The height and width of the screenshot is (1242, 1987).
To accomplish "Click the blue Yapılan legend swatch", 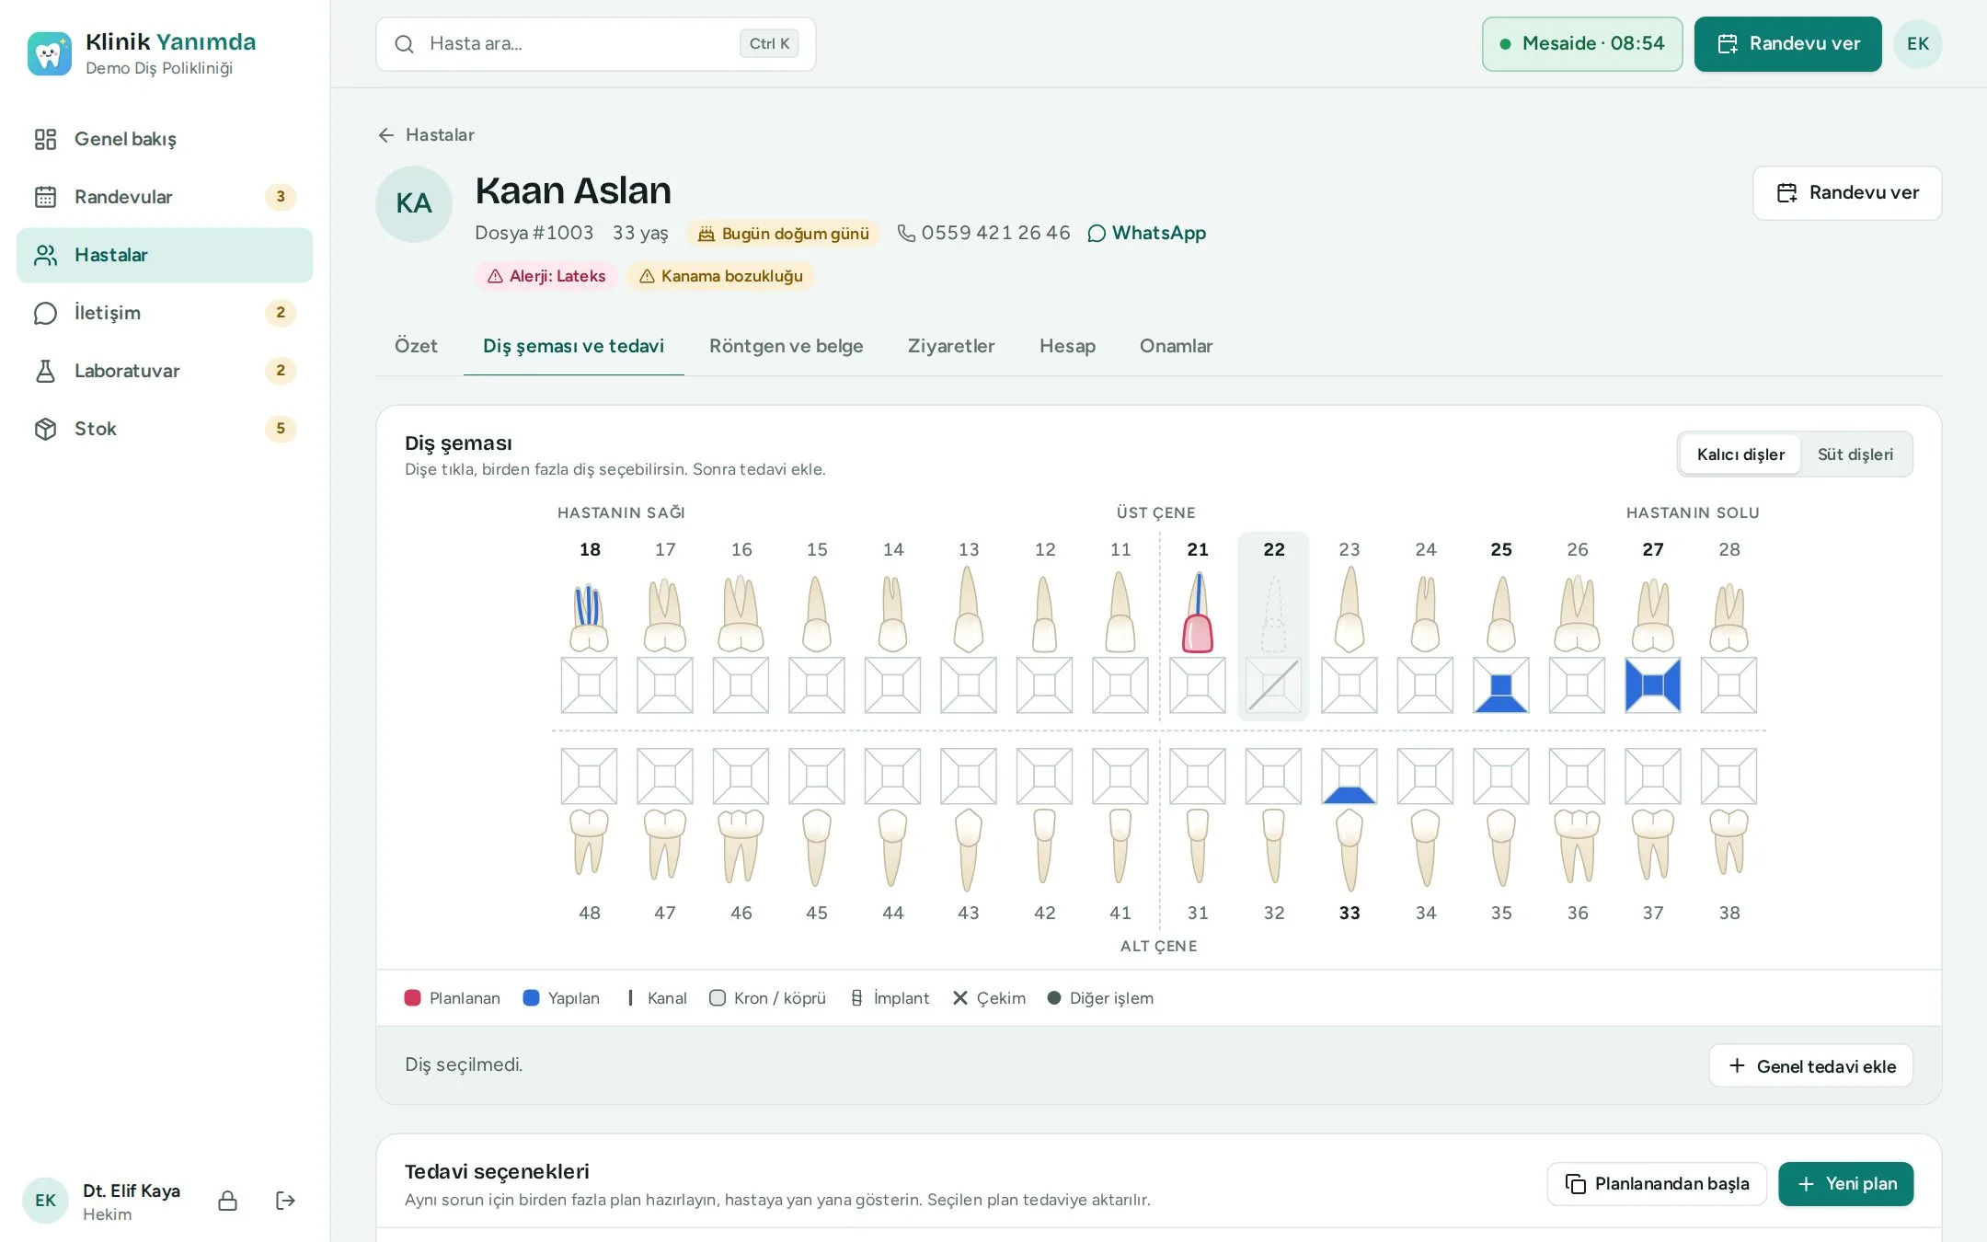I will tap(531, 998).
